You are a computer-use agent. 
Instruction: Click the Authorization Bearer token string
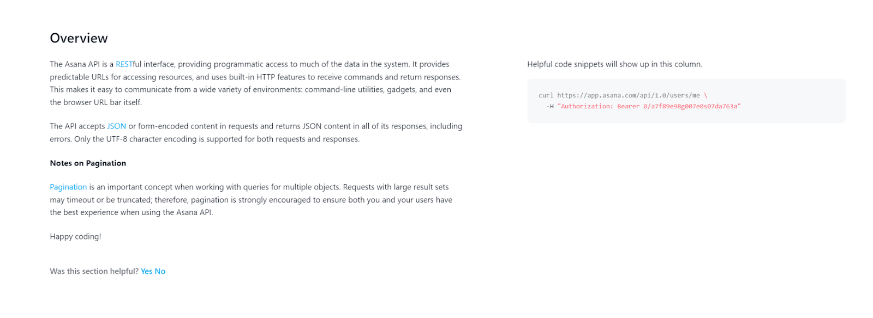[649, 107]
